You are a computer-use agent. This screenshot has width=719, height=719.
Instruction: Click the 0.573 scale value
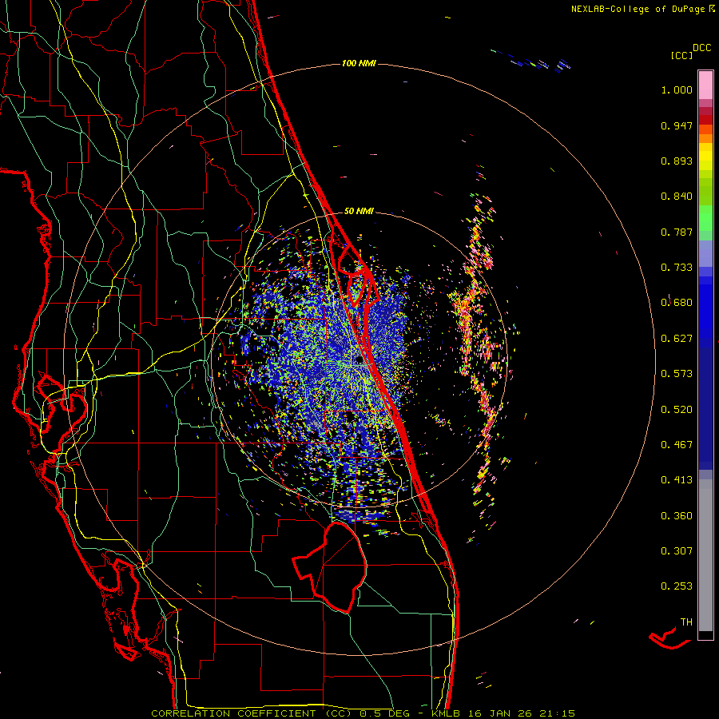tap(677, 374)
